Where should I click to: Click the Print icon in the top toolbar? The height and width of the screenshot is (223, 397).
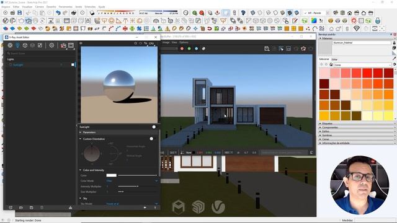(x=74, y=12)
